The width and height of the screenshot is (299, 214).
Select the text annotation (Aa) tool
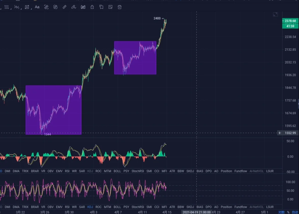point(37,7)
